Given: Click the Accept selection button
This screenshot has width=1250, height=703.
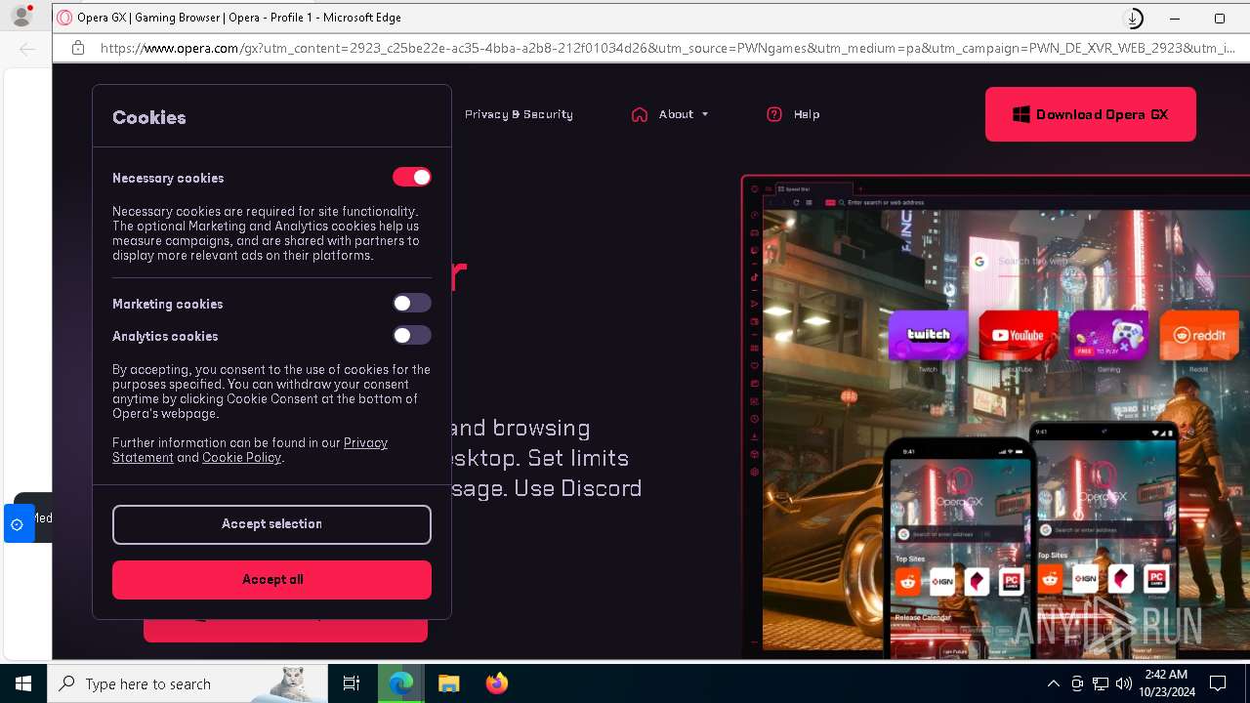Looking at the screenshot, I should tap(271, 524).
